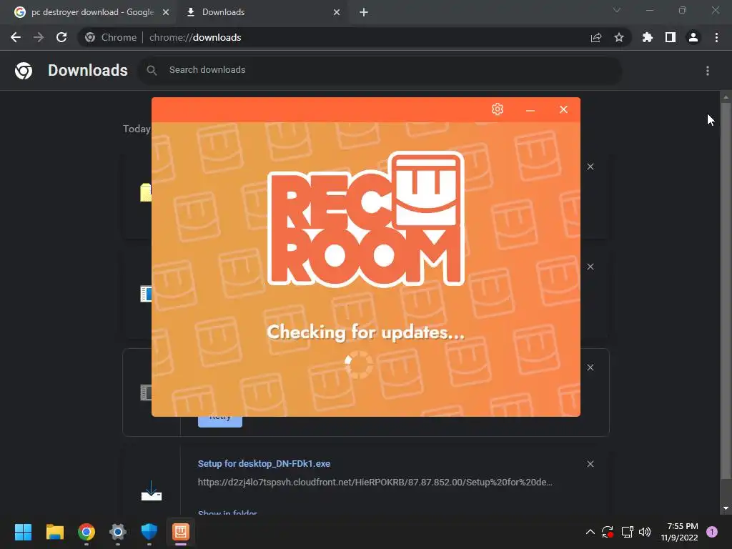The image size is (732, 549).
Task: Close the pc destroyer download tab
Action: [x=166, y=12]
